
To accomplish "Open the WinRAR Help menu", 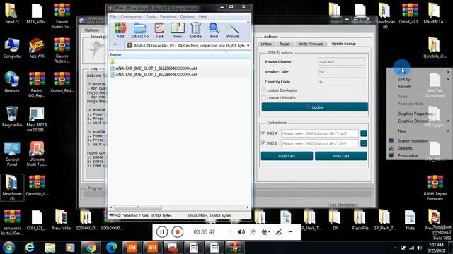I will point(203,16).
